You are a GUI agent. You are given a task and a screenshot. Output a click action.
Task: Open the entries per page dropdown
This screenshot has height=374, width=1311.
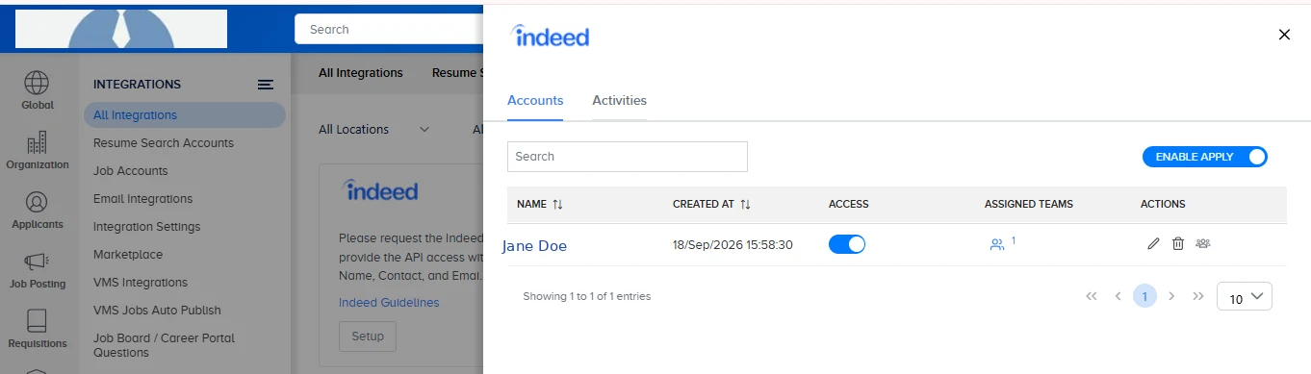pyautogui.click(x=1245, y=296)
